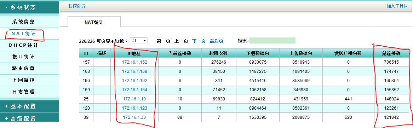The width and height of the screenshot is (413, 128).
Task: Open IP address 172.16.1.123 link
Action: coord(134,108)
